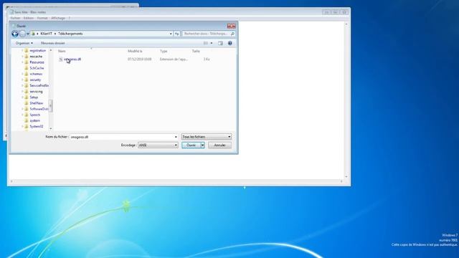
Task: Click the Ouvrir dialog title icon
Action: pos(14,26)
